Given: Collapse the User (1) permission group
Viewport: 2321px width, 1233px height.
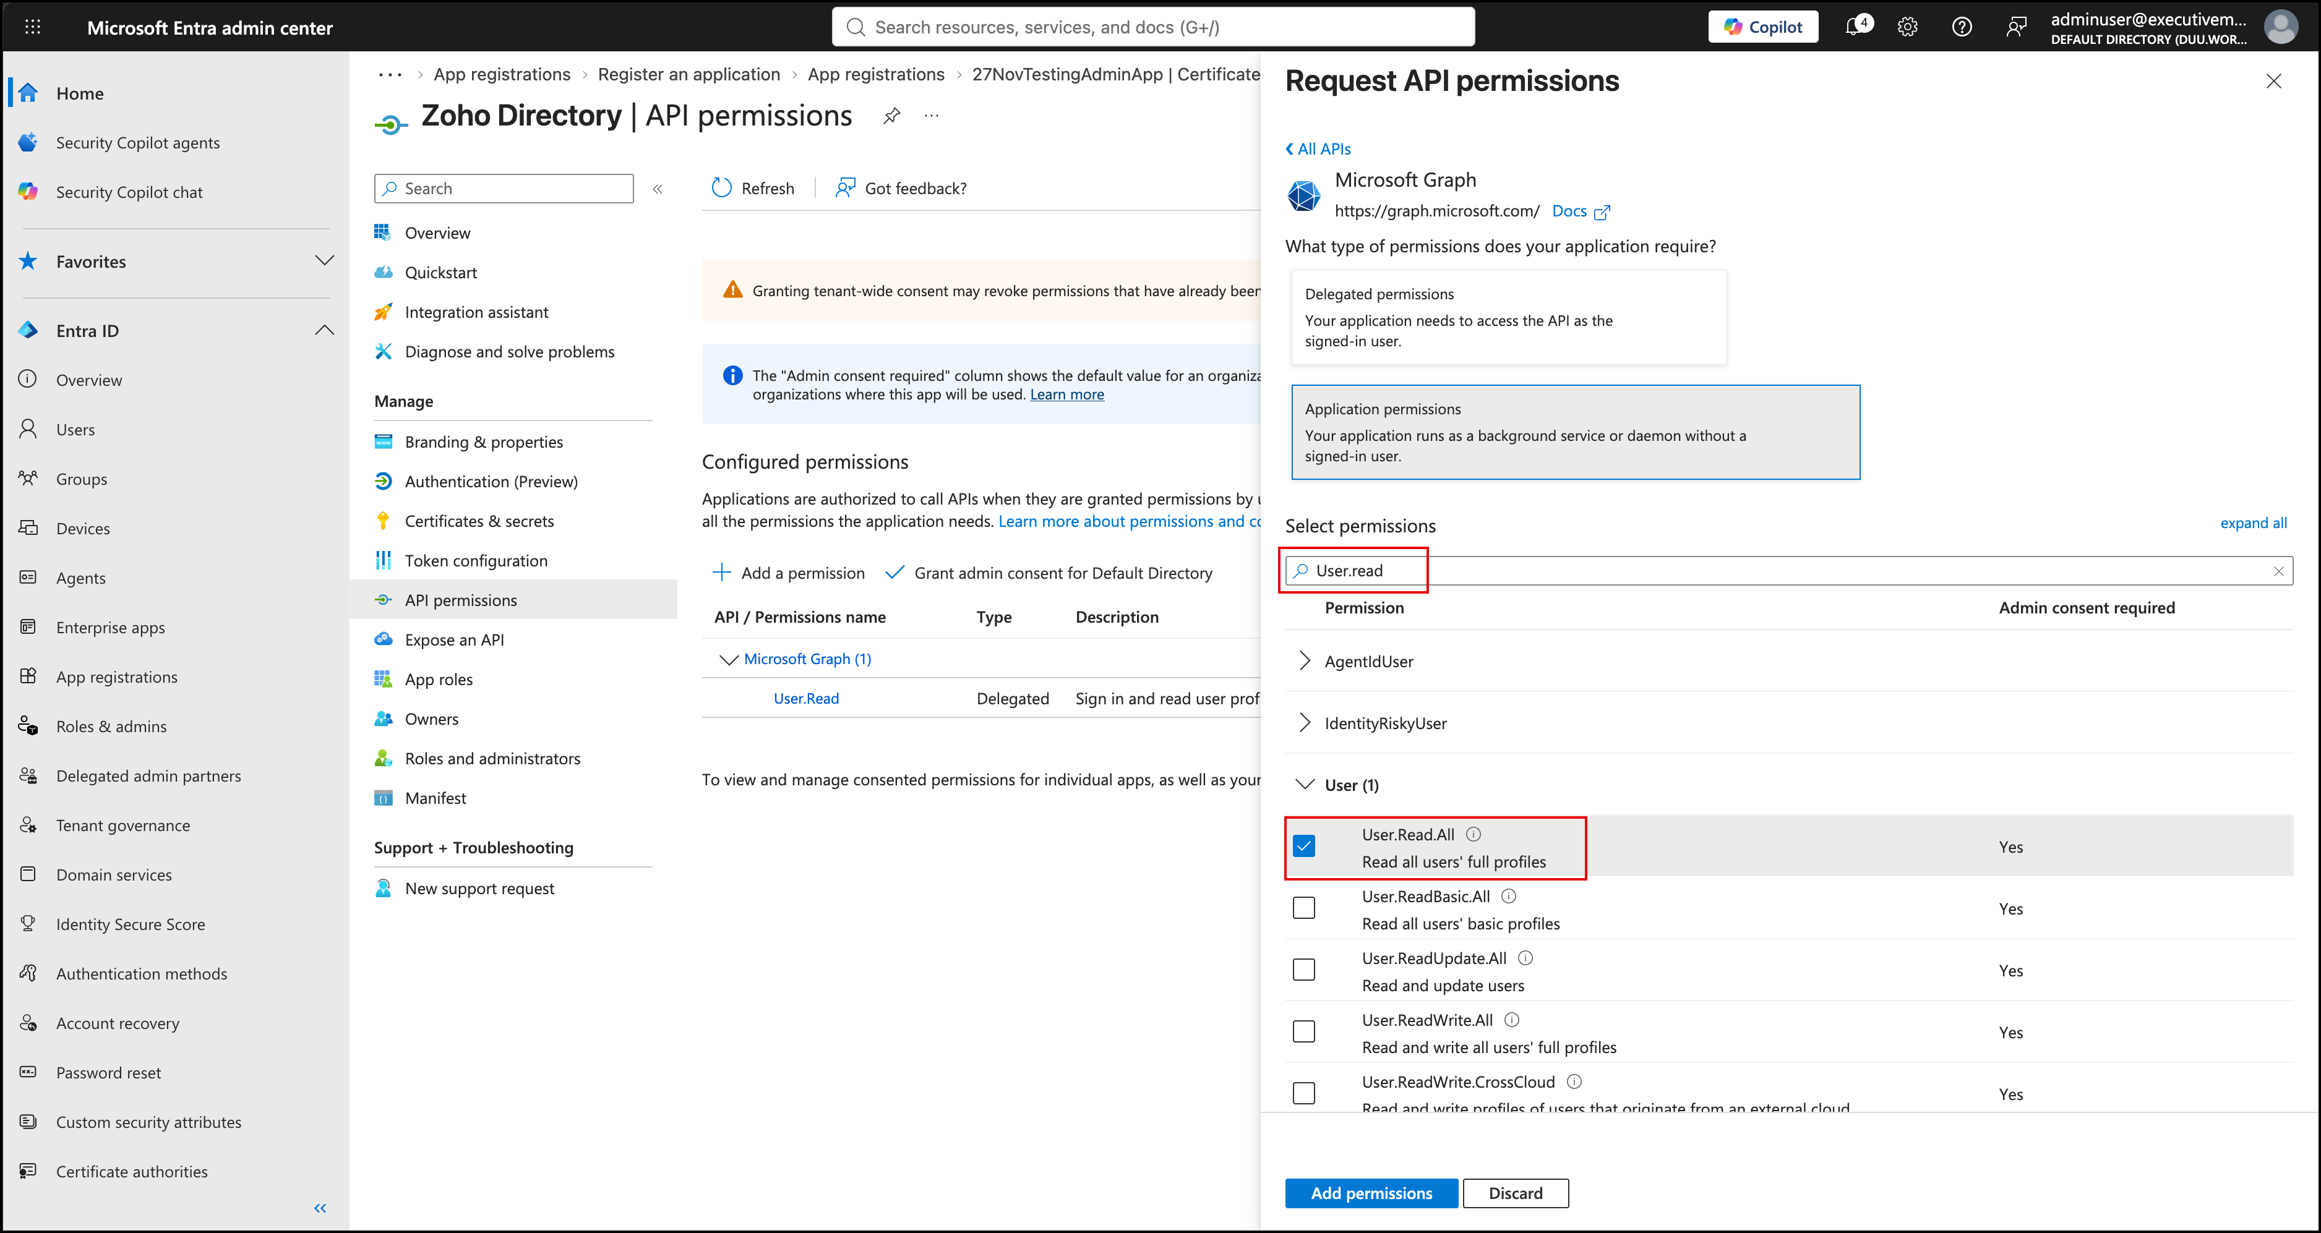Looking at the screenshot, I should [1305, 785].
